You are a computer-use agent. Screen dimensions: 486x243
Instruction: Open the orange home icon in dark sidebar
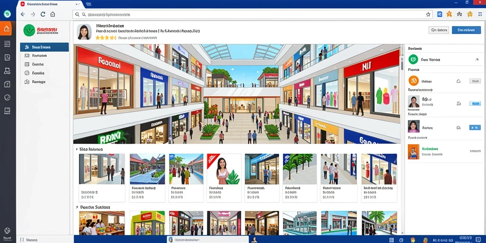point(7,29)
